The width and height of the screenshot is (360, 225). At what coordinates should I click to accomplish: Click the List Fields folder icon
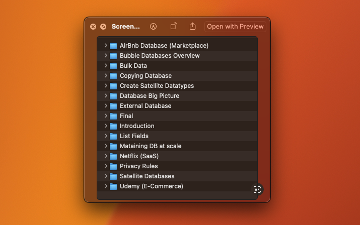tap(113, 136)
